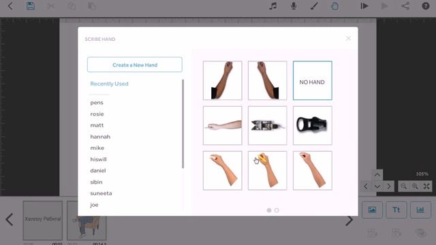Select the joe hand category
This screenshot has height=245, width=436.
(x=94, y=205)
